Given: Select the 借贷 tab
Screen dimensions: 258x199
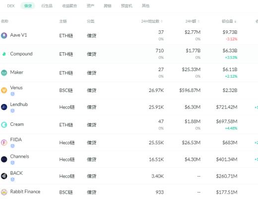Looking at the screenshot, I should [x=28, y=6].
